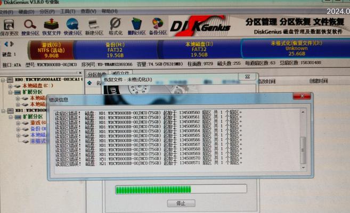The width and height of the screenshot is (350, 213).
Task: Select the 备份(H:) FAT32 partition block
Action: point(115,50)
